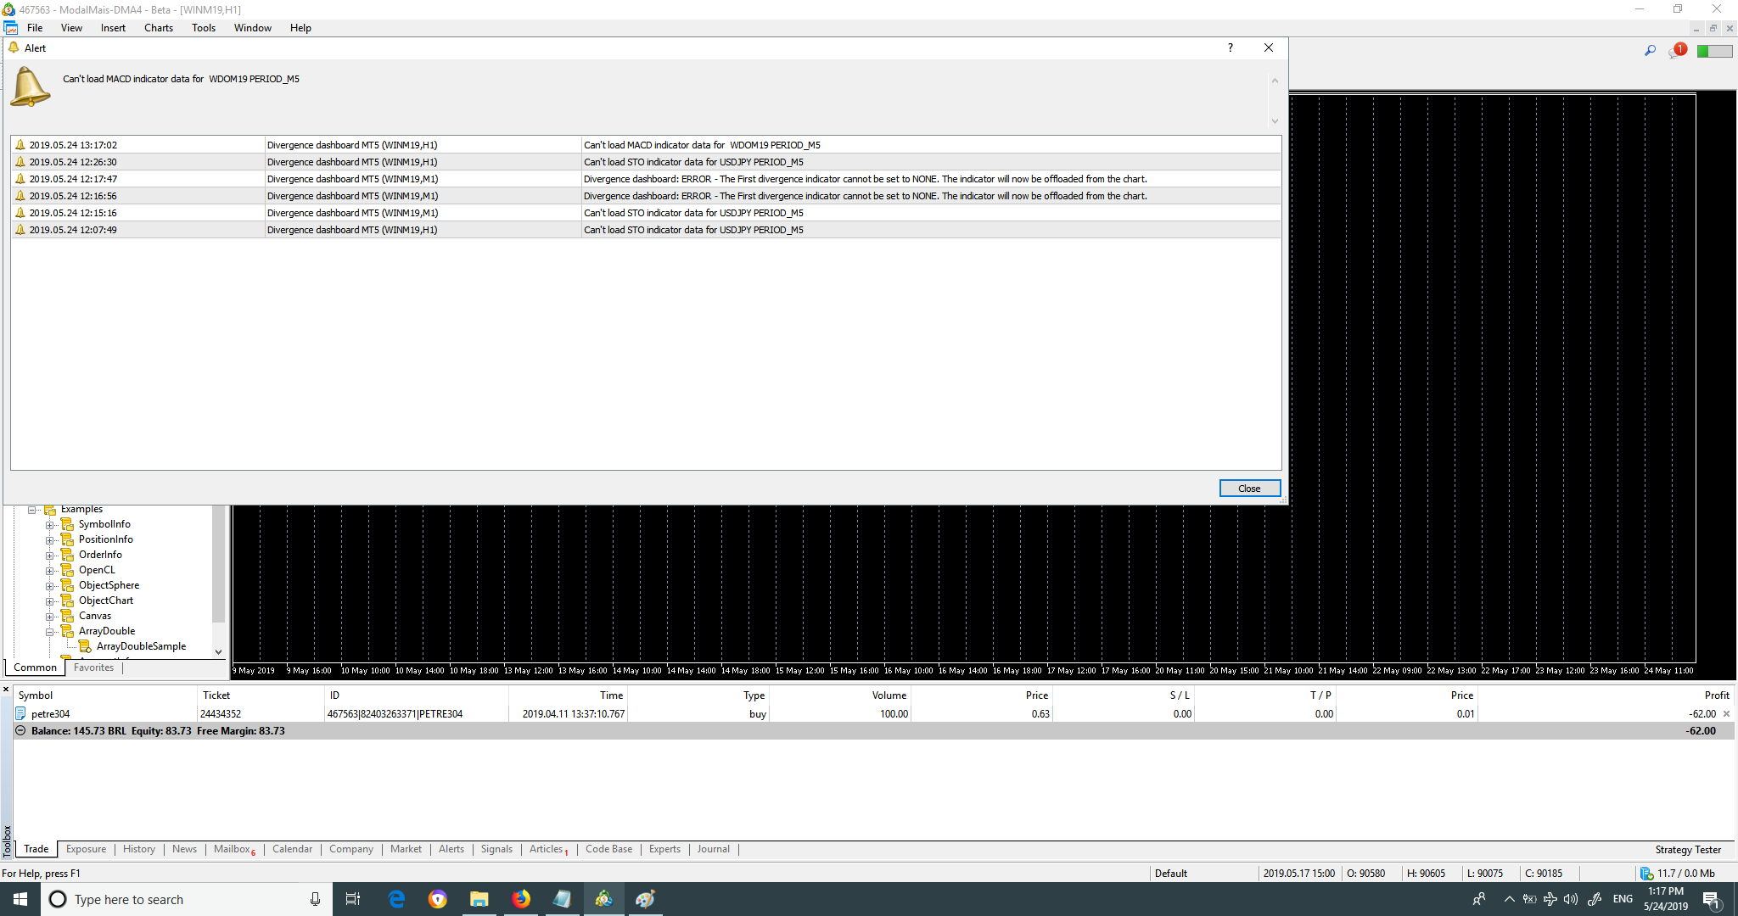The height and width of the screenshot is (916, 1738).
Task: Click the search magnifier icon in toolbar
Action: coord(1650,51)
